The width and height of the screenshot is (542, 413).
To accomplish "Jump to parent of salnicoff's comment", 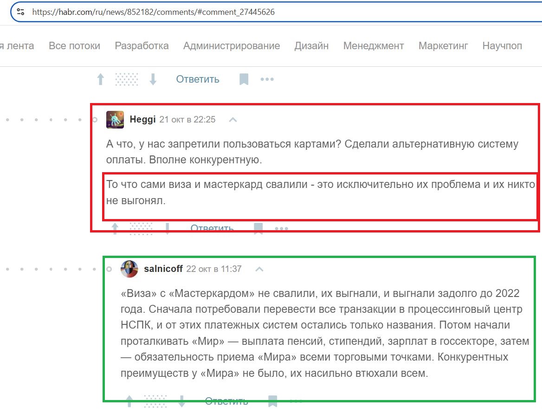I will pyautogui.click(x=259, y=269).
